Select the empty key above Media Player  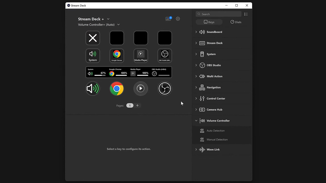(x=141, y=38)
